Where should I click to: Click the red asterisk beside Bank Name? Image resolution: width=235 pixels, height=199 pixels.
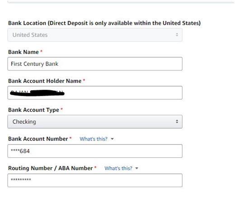point(41,51)
